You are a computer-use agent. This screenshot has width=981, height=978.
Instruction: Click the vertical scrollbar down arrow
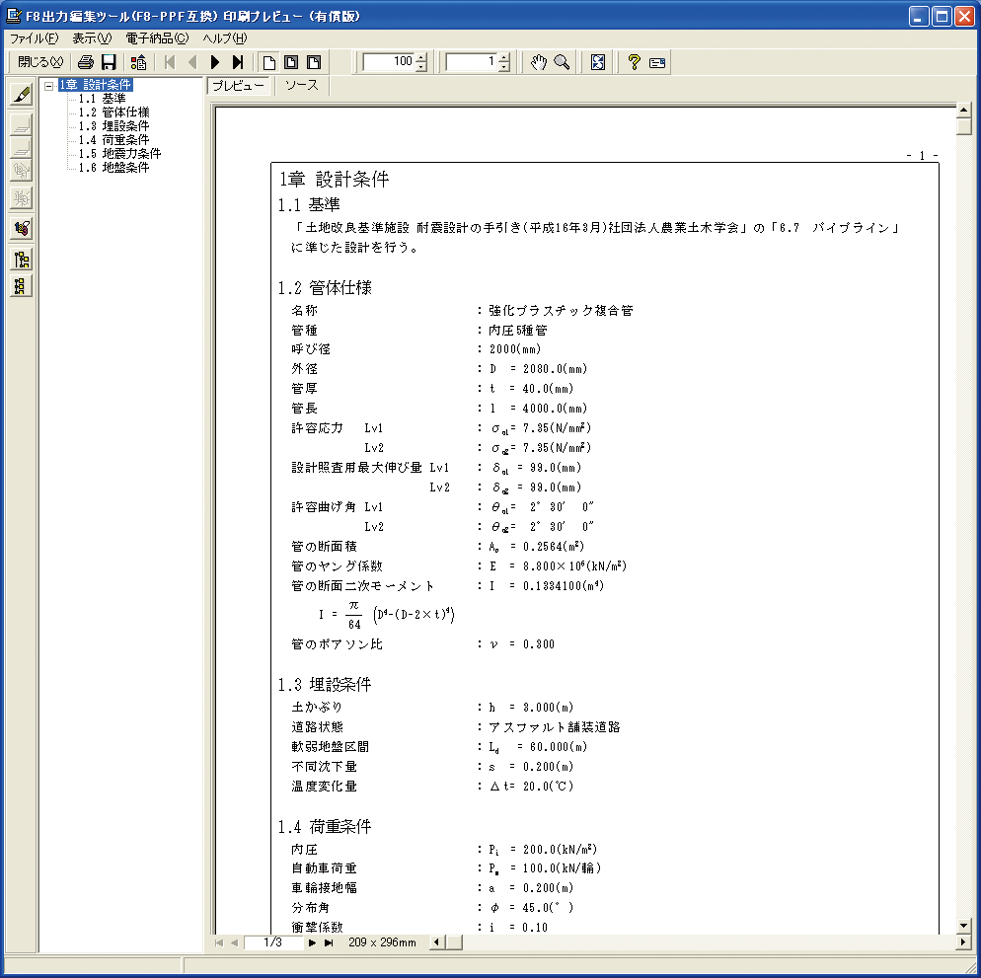coord(963,926)
